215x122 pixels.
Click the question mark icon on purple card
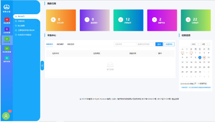pos(87,20)
